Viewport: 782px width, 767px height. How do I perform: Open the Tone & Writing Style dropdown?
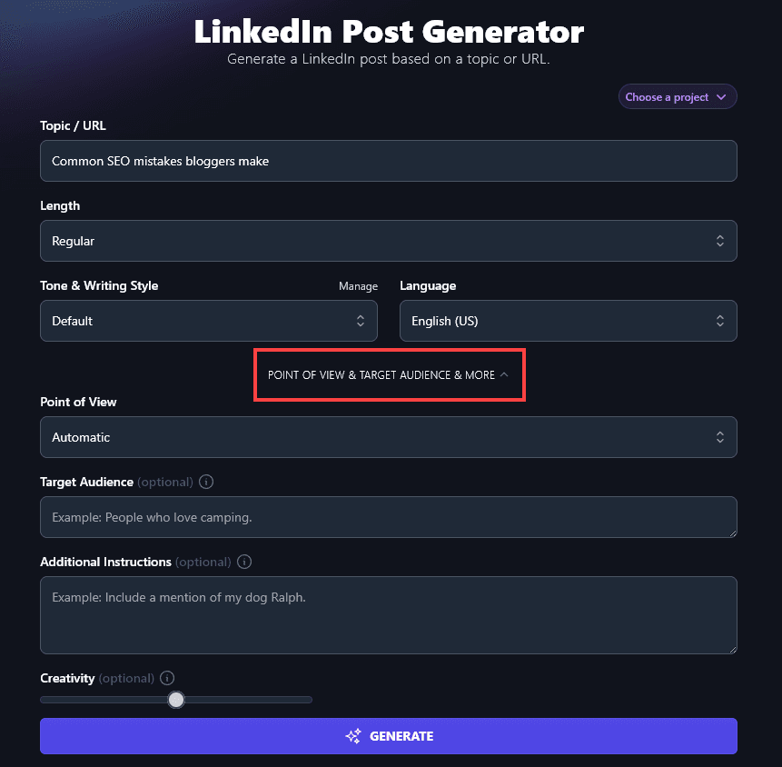pos(209,321)
